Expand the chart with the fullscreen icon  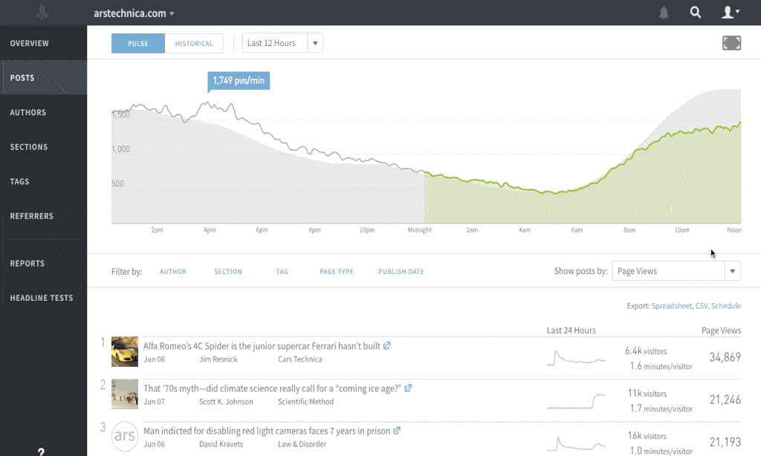pyautogui.click(x=731, y=42)
